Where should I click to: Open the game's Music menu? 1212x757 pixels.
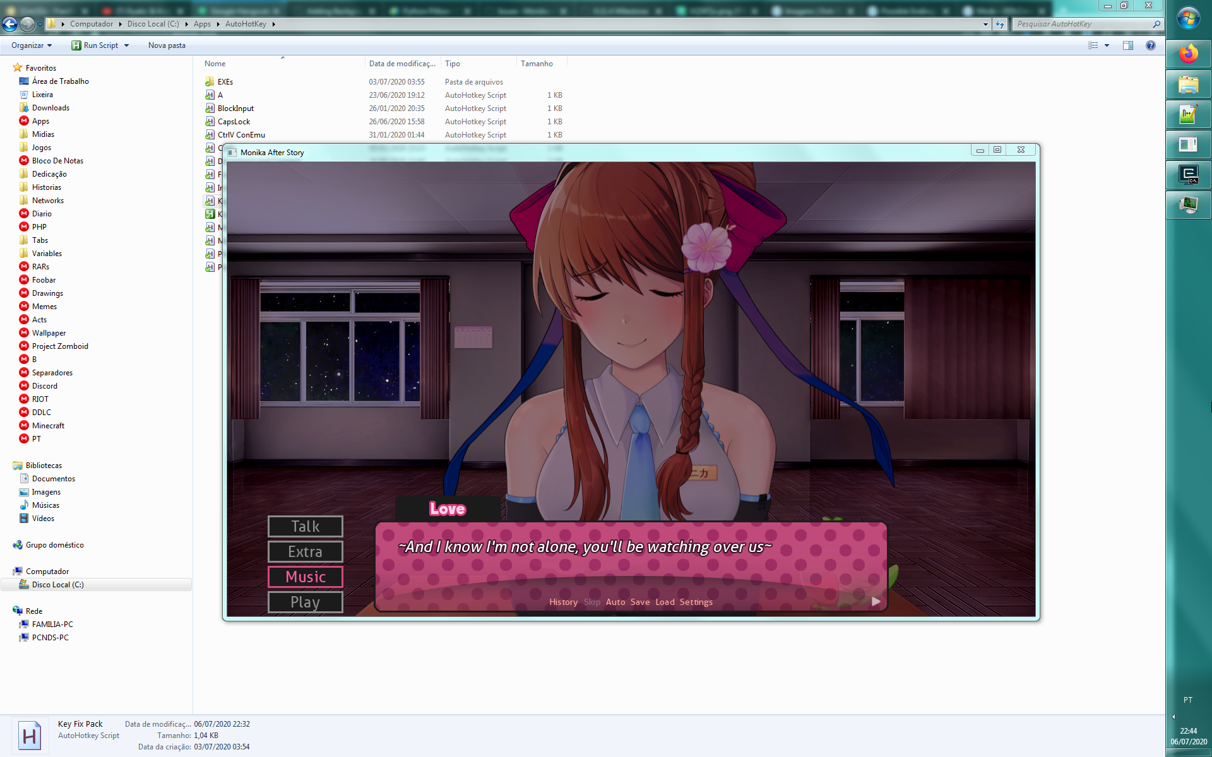(x=306, y=577)
